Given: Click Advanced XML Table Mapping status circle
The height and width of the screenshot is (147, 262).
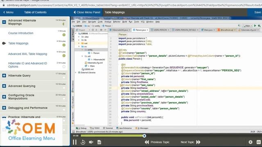Looking at the screenshot, I should click(64, 56).
